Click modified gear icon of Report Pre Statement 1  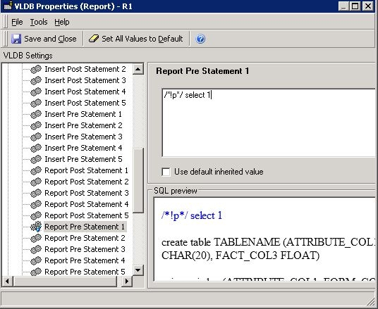point(36,227)
